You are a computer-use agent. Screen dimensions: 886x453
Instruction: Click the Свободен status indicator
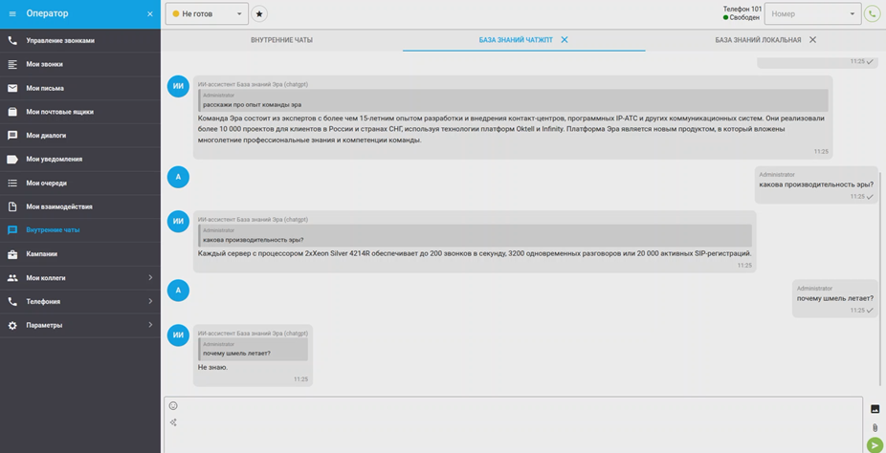pos(742,17)
